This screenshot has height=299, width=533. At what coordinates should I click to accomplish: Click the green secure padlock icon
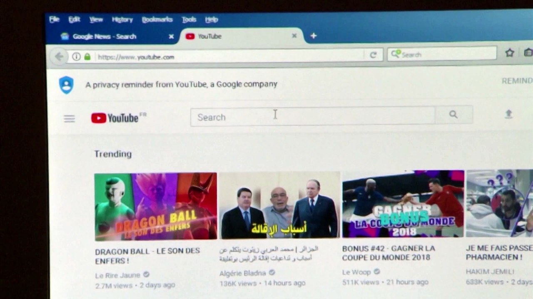coord(87,56)
